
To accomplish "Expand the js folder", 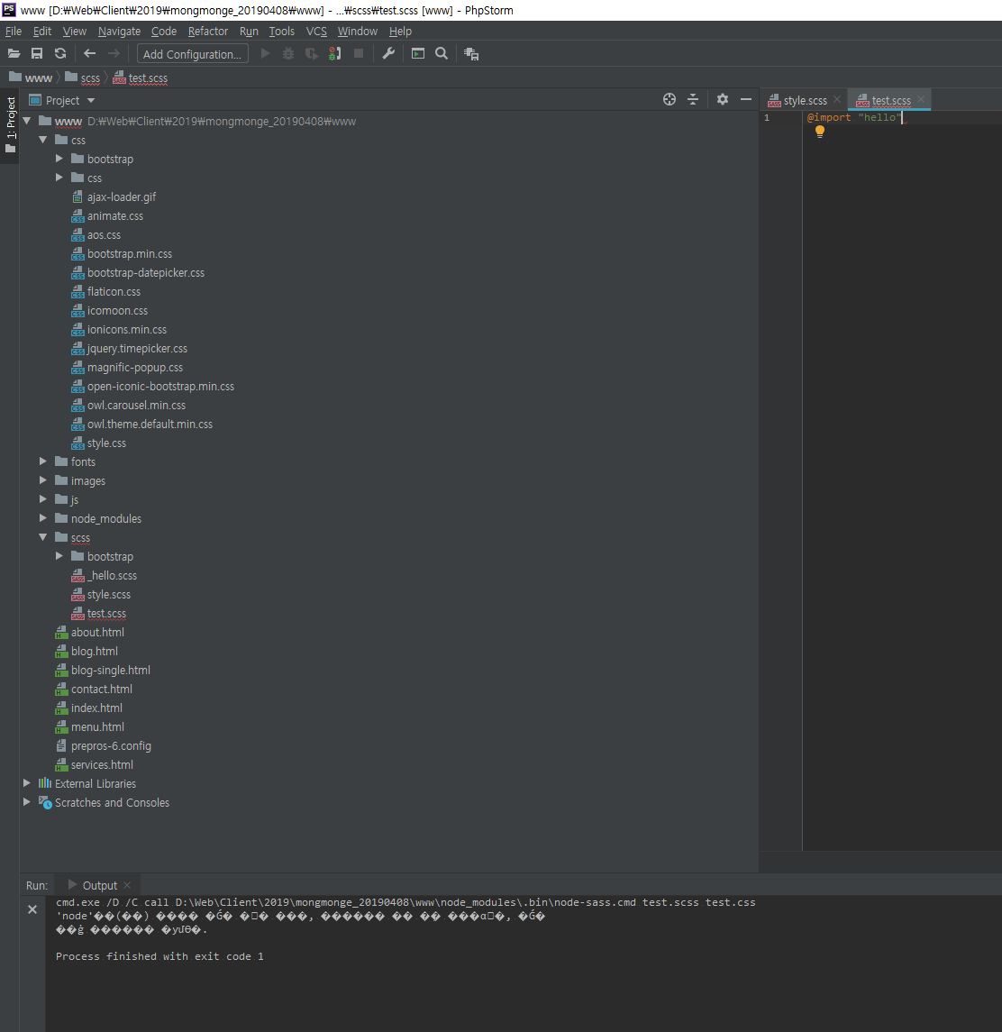I will tap(42, 499).
